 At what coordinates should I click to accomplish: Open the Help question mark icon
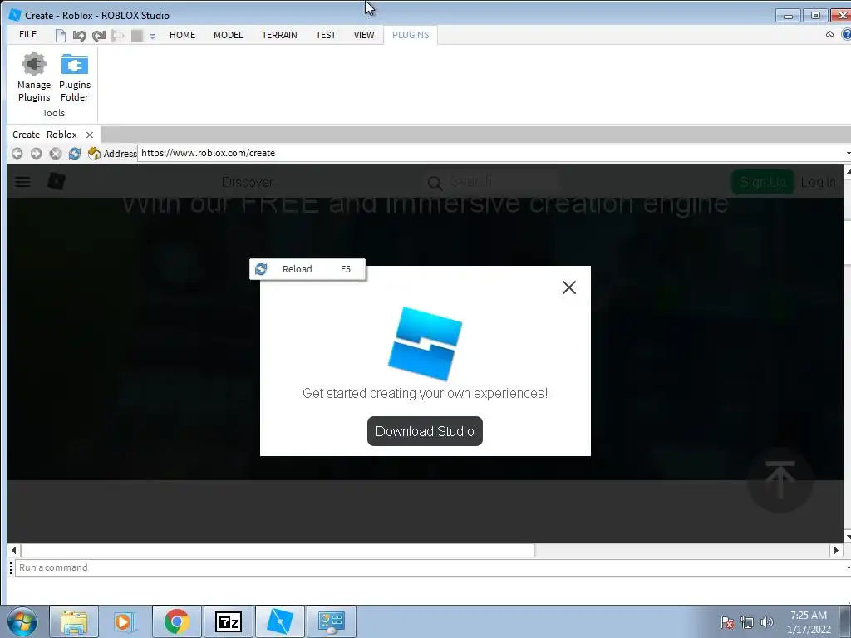click(846, 34)
